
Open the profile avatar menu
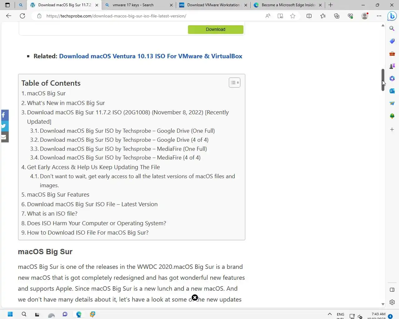[x=364, y=16]
